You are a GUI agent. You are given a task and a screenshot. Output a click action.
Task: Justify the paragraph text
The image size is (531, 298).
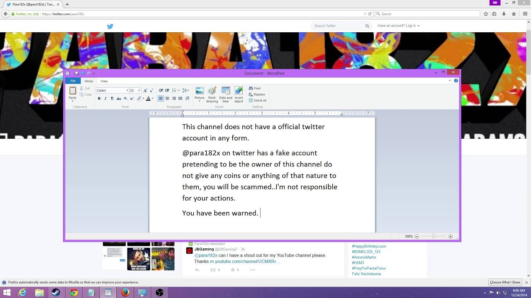pos(180,99)
